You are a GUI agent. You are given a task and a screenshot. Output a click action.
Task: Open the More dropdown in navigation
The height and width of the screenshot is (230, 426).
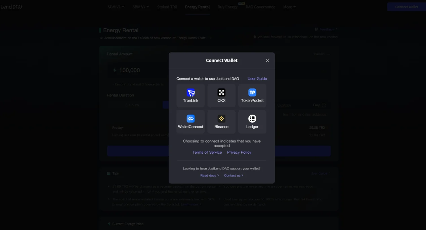[289, 7]
